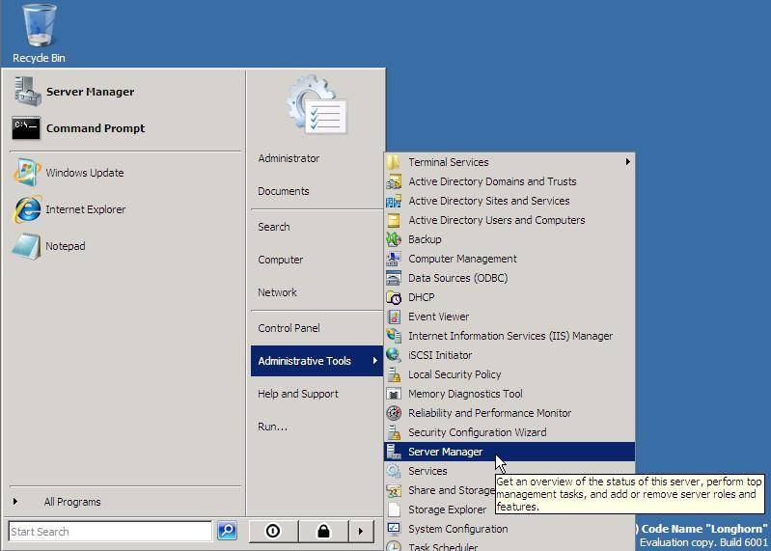Click the Administrator user picture
The image size is (771, 551).
(x=317, y=104)
